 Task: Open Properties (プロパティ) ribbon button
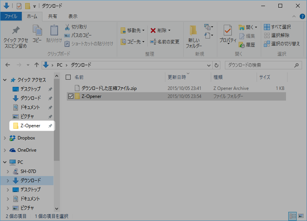pyautogui.click(x=228, y=34)
